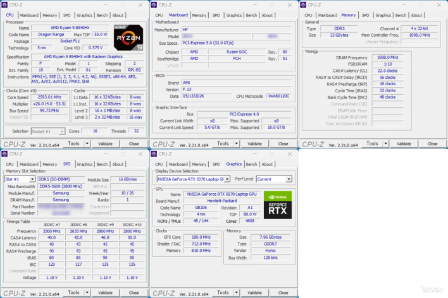The width and height of the screenshot is (448, 298).
Task: Click the Close button in the Graphics tab window
Action: point(283,293)
